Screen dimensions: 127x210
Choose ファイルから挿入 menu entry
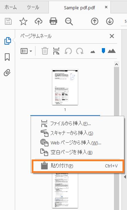(x=77, y=123)
